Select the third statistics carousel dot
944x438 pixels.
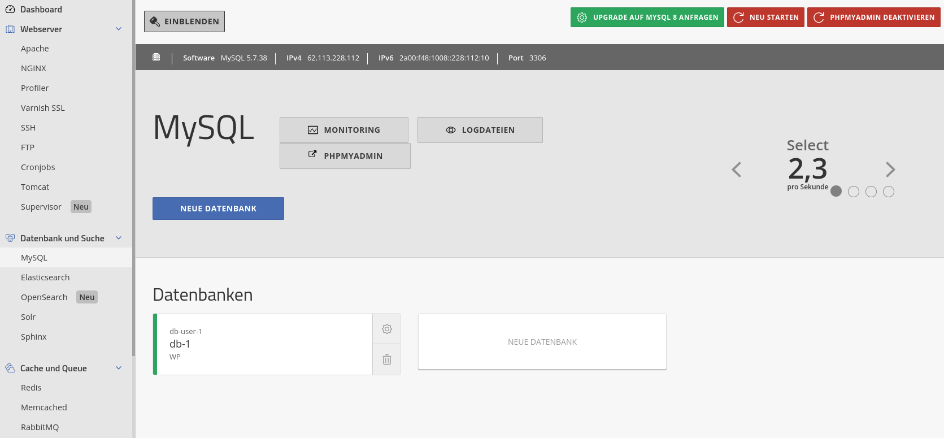point(871,192)
